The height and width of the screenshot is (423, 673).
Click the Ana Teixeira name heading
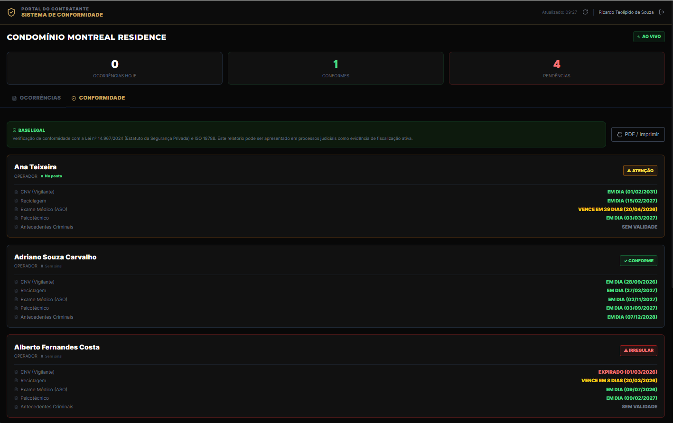(35, 167)
